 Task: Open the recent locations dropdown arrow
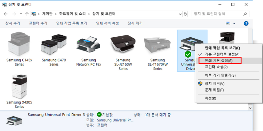[21, 14]
